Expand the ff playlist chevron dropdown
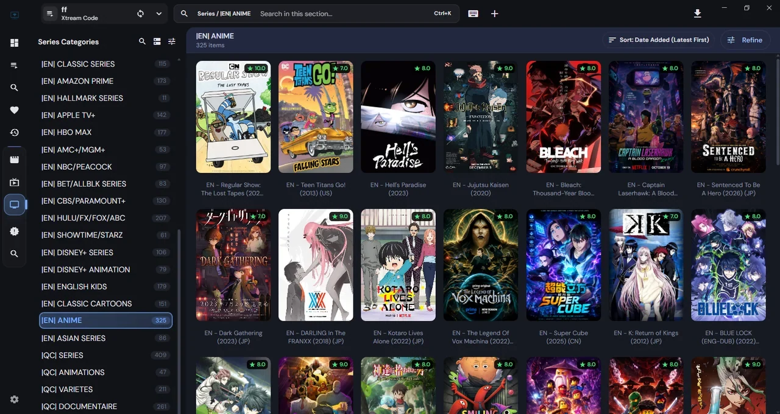This screenshot has width=780, height=414. (x=159, y=13)
